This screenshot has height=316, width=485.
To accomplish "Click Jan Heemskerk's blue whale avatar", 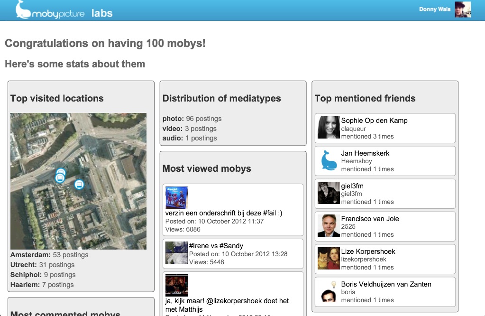I will 329,160.
